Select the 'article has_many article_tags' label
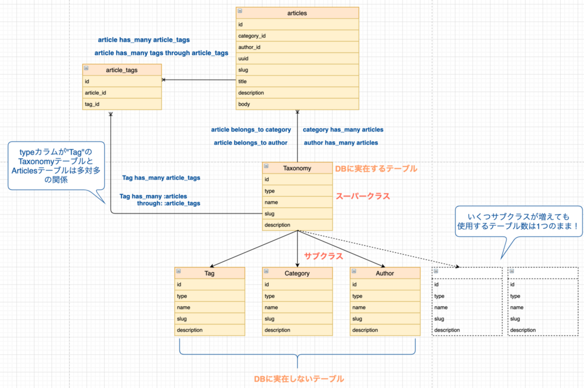 tap(144, 40)
